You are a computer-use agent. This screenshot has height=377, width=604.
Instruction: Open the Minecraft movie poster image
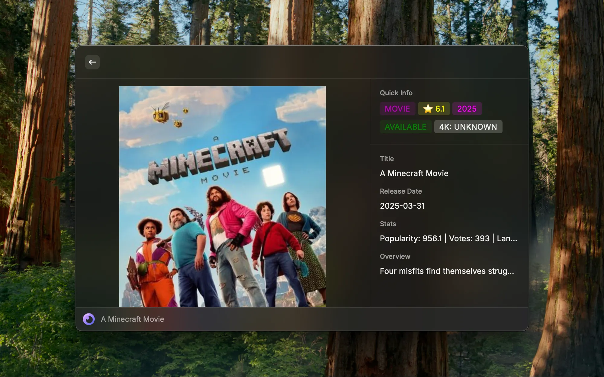222,241
